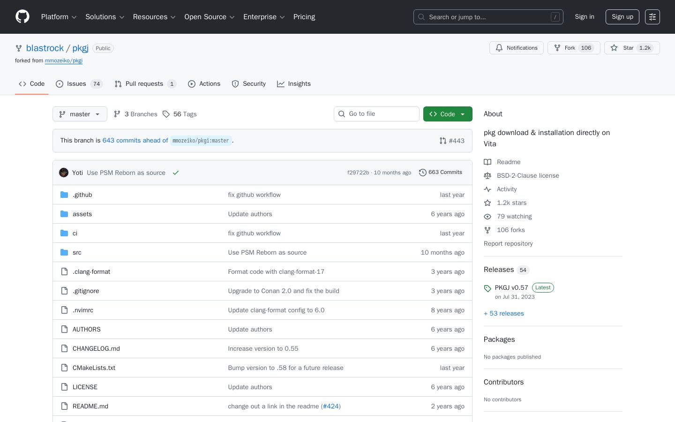The width and height of the screenshot is (675, 422).
Task: Open the Resources dropdown
Action: [154, 17]
